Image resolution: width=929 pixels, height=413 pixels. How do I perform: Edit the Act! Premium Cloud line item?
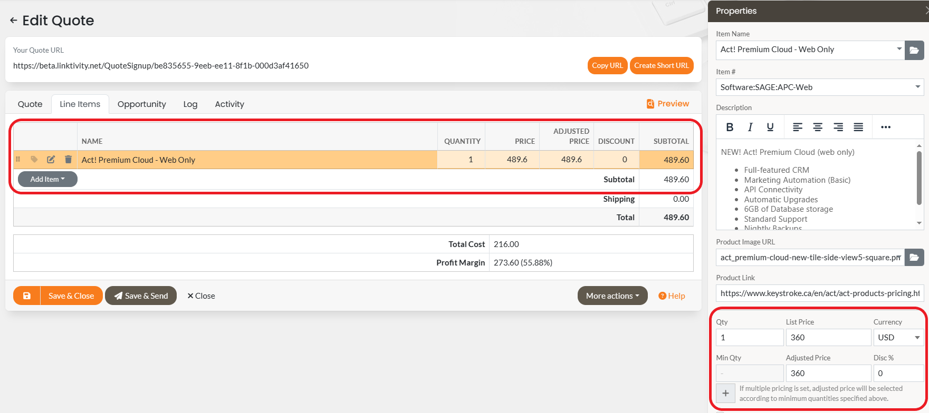pyautogui.click(x=51, y=160)
